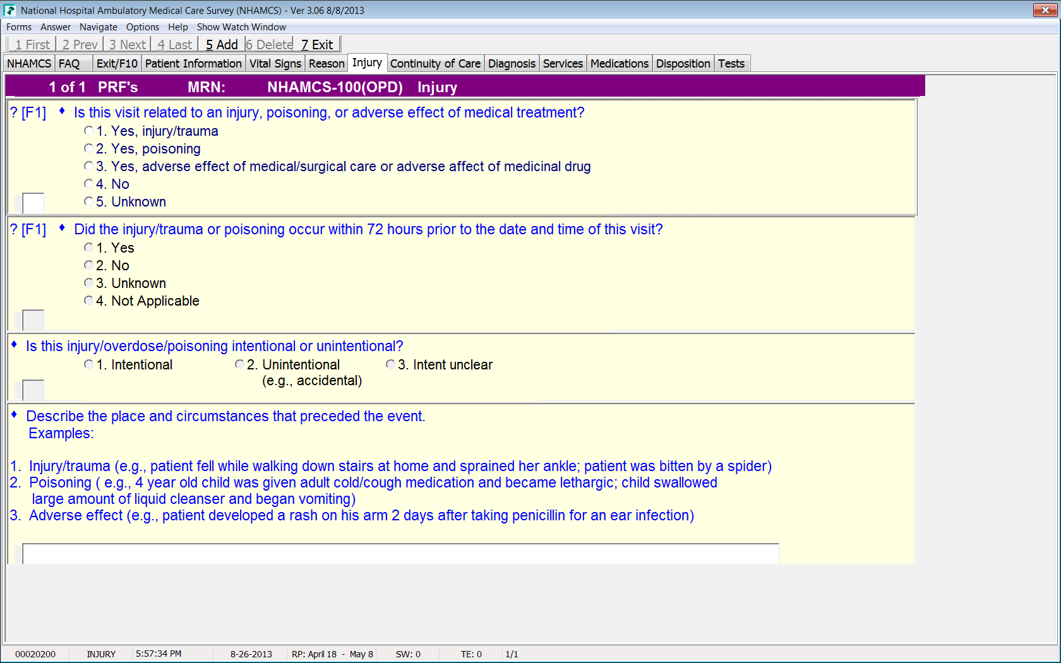The image size is (1061, 663).
Task: Go to the First record
Action: point(32,44)
